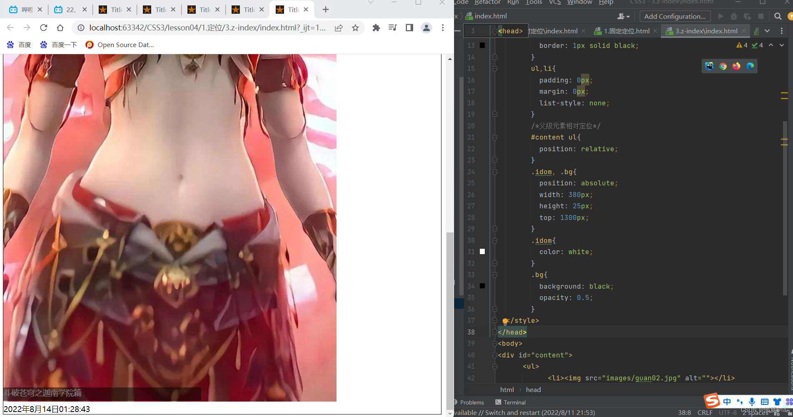This screenshot has width=793, height=417.
Task: Open the Tools menu
Action: (534, 2)
